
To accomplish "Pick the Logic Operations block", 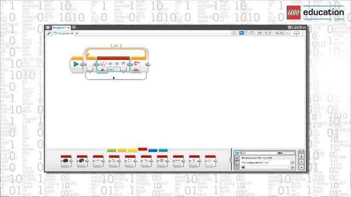I will point(114,161).
